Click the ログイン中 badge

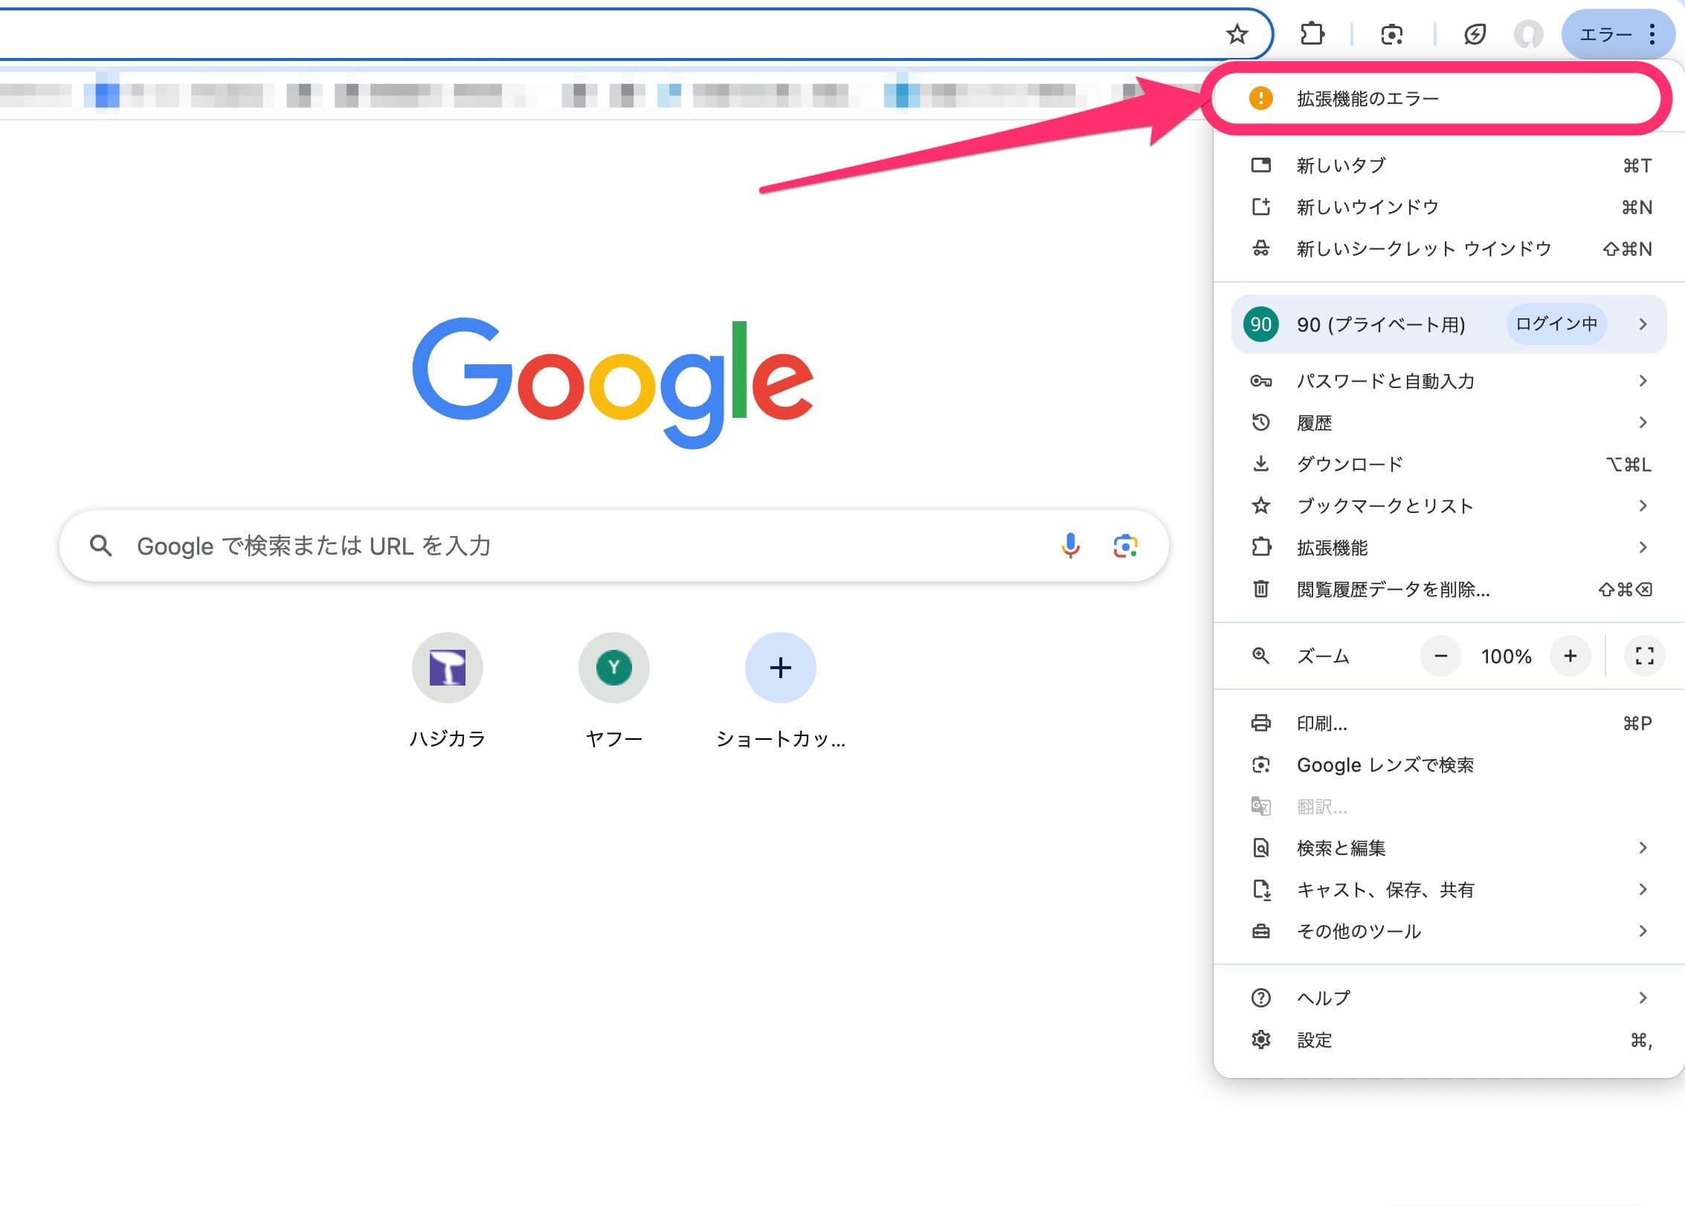click(1556, 324)
